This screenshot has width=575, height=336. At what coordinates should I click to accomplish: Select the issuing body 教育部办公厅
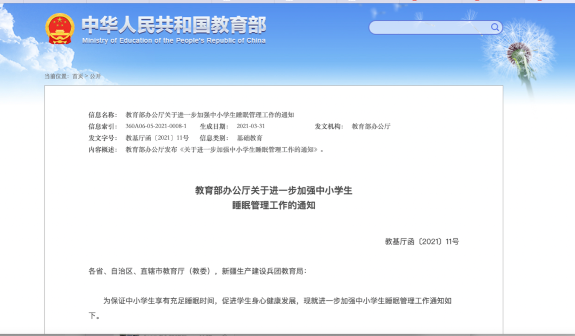371,127
